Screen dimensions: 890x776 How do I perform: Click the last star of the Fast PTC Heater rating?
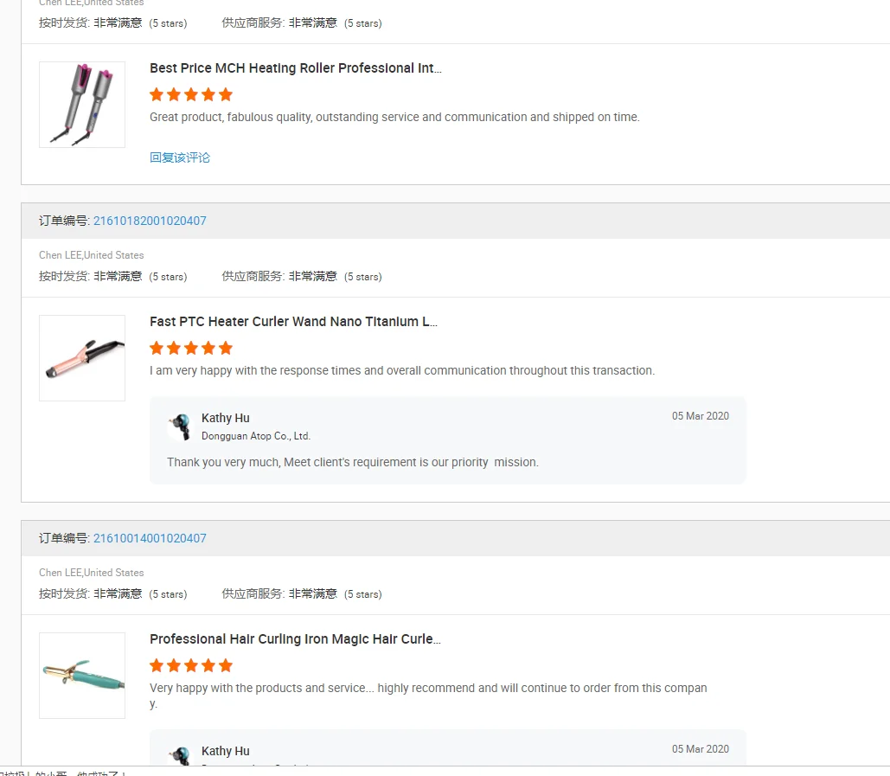pyautogui.click(x=226, y=348)
